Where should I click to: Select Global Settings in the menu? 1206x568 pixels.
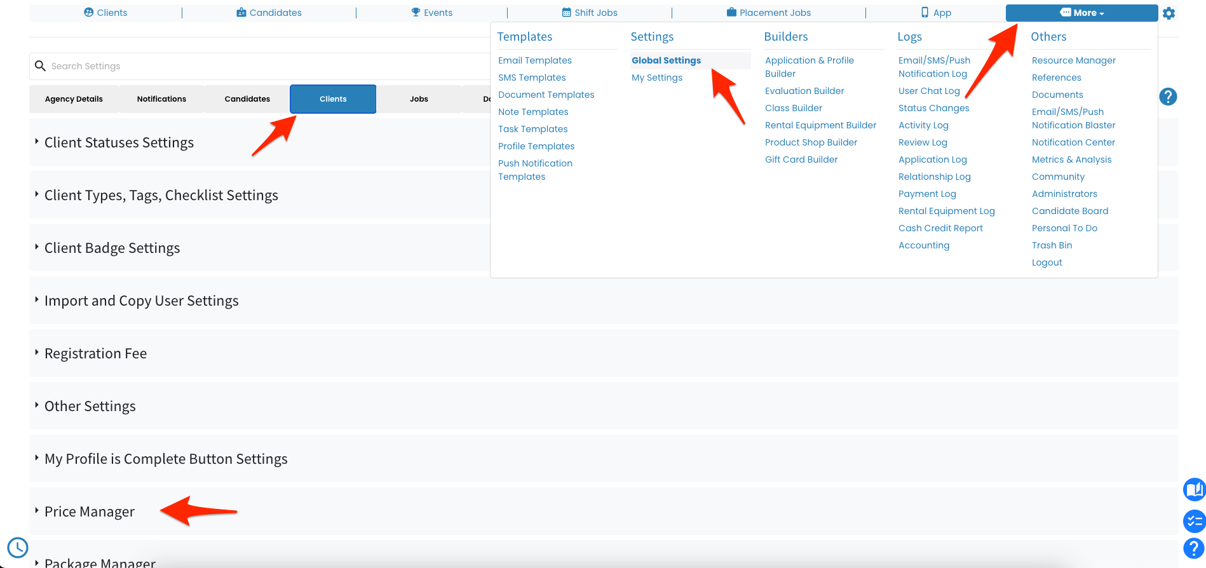666,60
